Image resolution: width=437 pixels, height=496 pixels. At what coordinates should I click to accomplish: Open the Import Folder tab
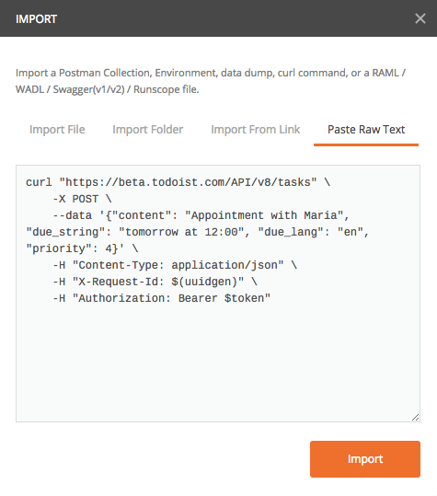pyautogui.click(x=148, y=130)
